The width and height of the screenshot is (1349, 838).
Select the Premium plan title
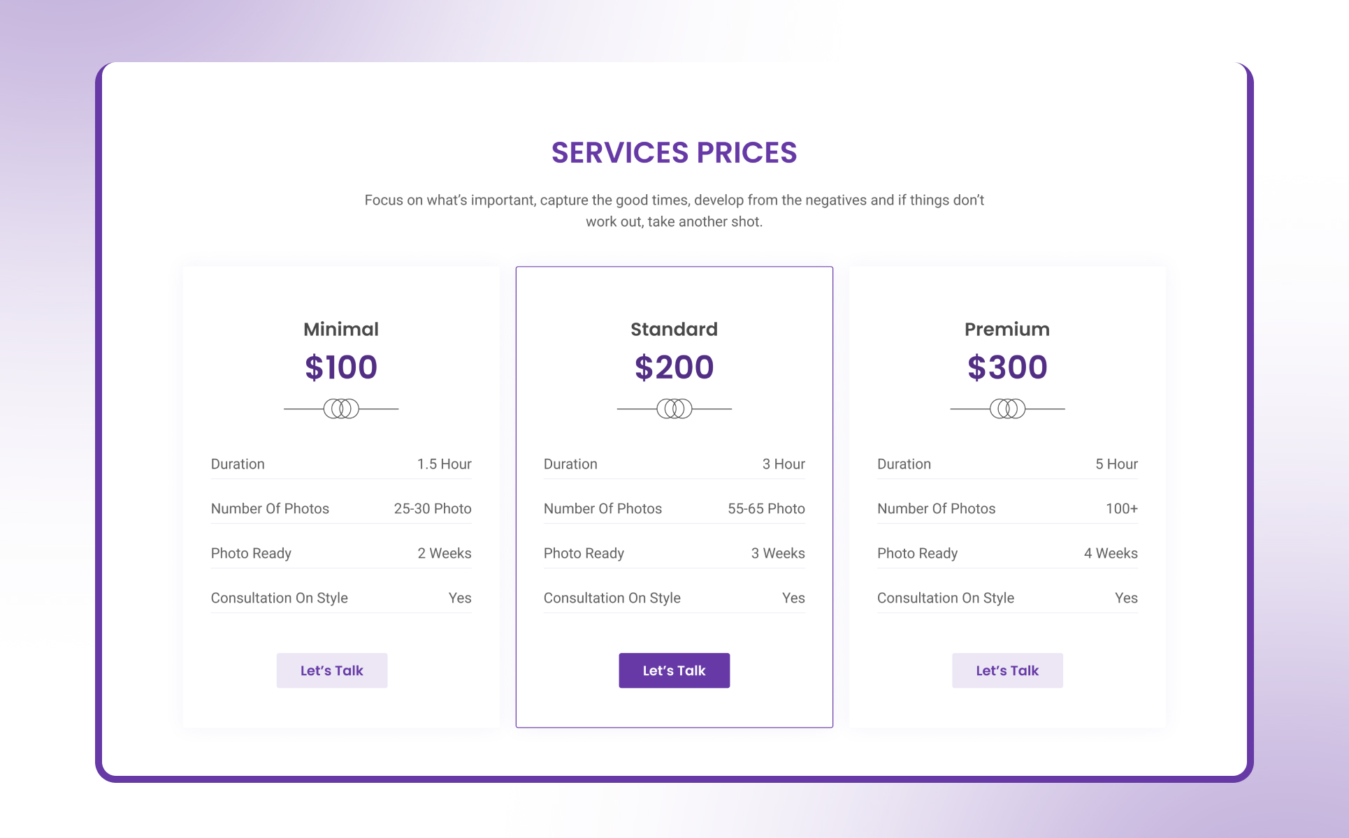tap(1007, 329)
